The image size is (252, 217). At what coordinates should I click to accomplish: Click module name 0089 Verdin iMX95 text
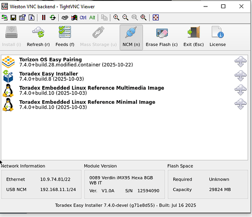point(121,180)
